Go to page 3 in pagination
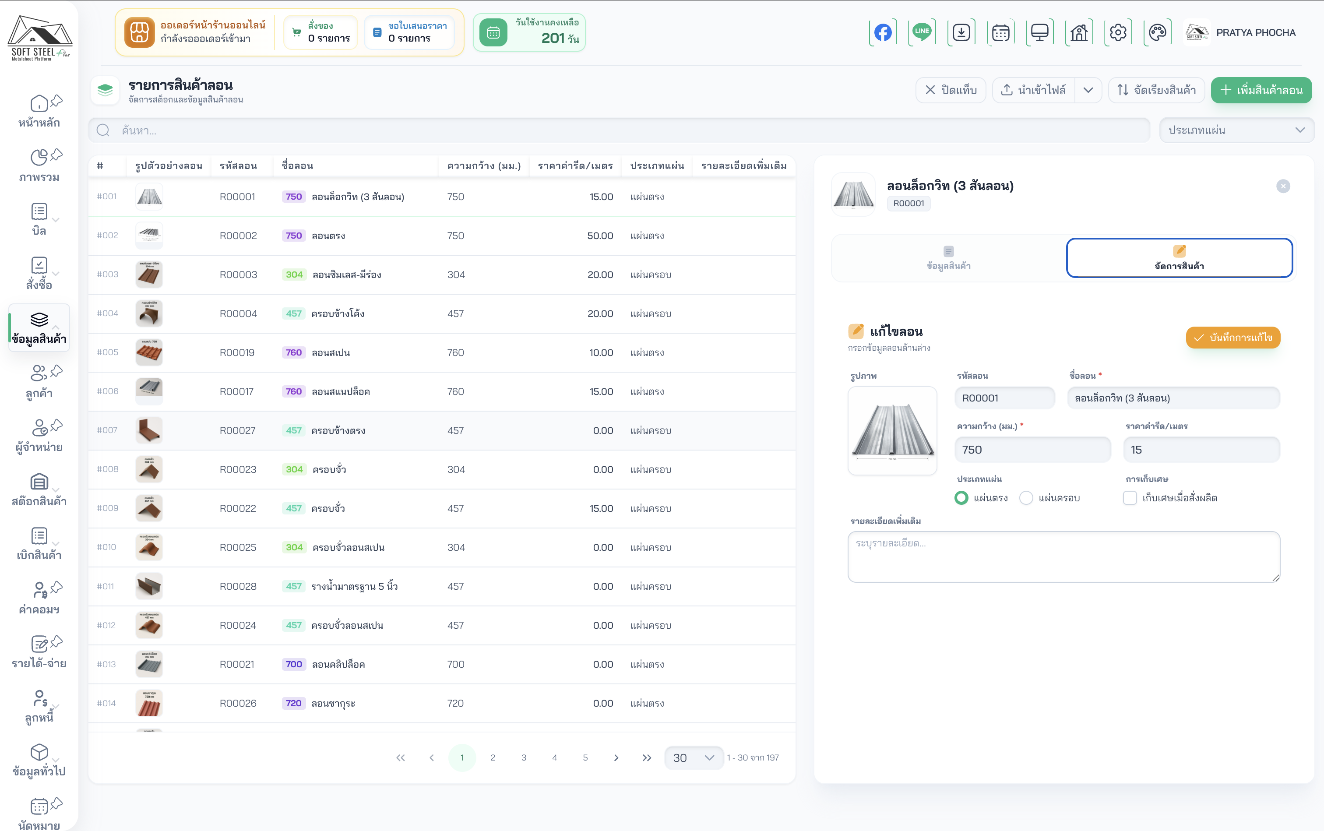 point(524,758)
